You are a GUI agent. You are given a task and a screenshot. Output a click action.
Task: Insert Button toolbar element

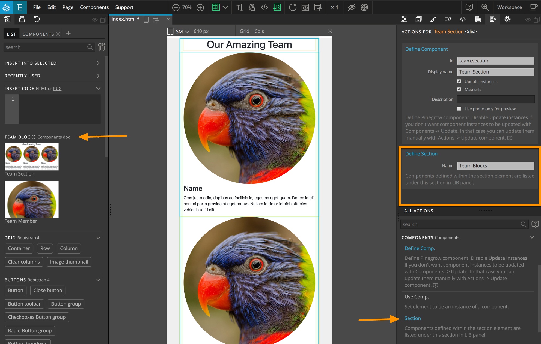tap(24, 304)
